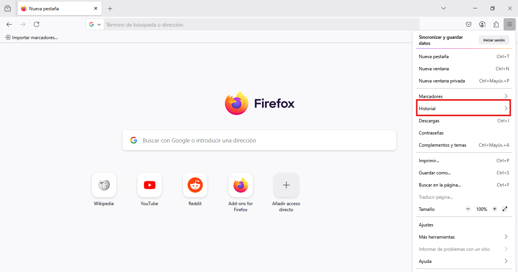This screenshot has width=518, height=272.
Task: Open a new tab with the plus icon
Action: (110, 8)
